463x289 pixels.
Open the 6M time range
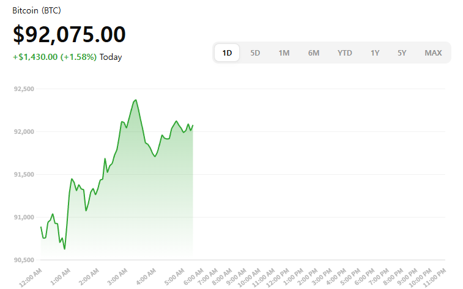[x=314, y=53]
